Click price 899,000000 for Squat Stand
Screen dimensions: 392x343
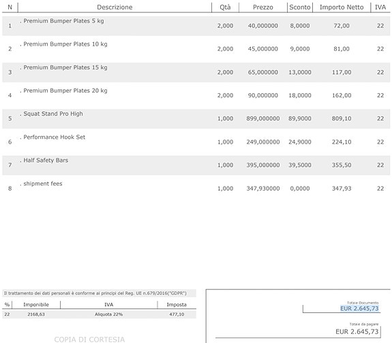pos(262,118)
